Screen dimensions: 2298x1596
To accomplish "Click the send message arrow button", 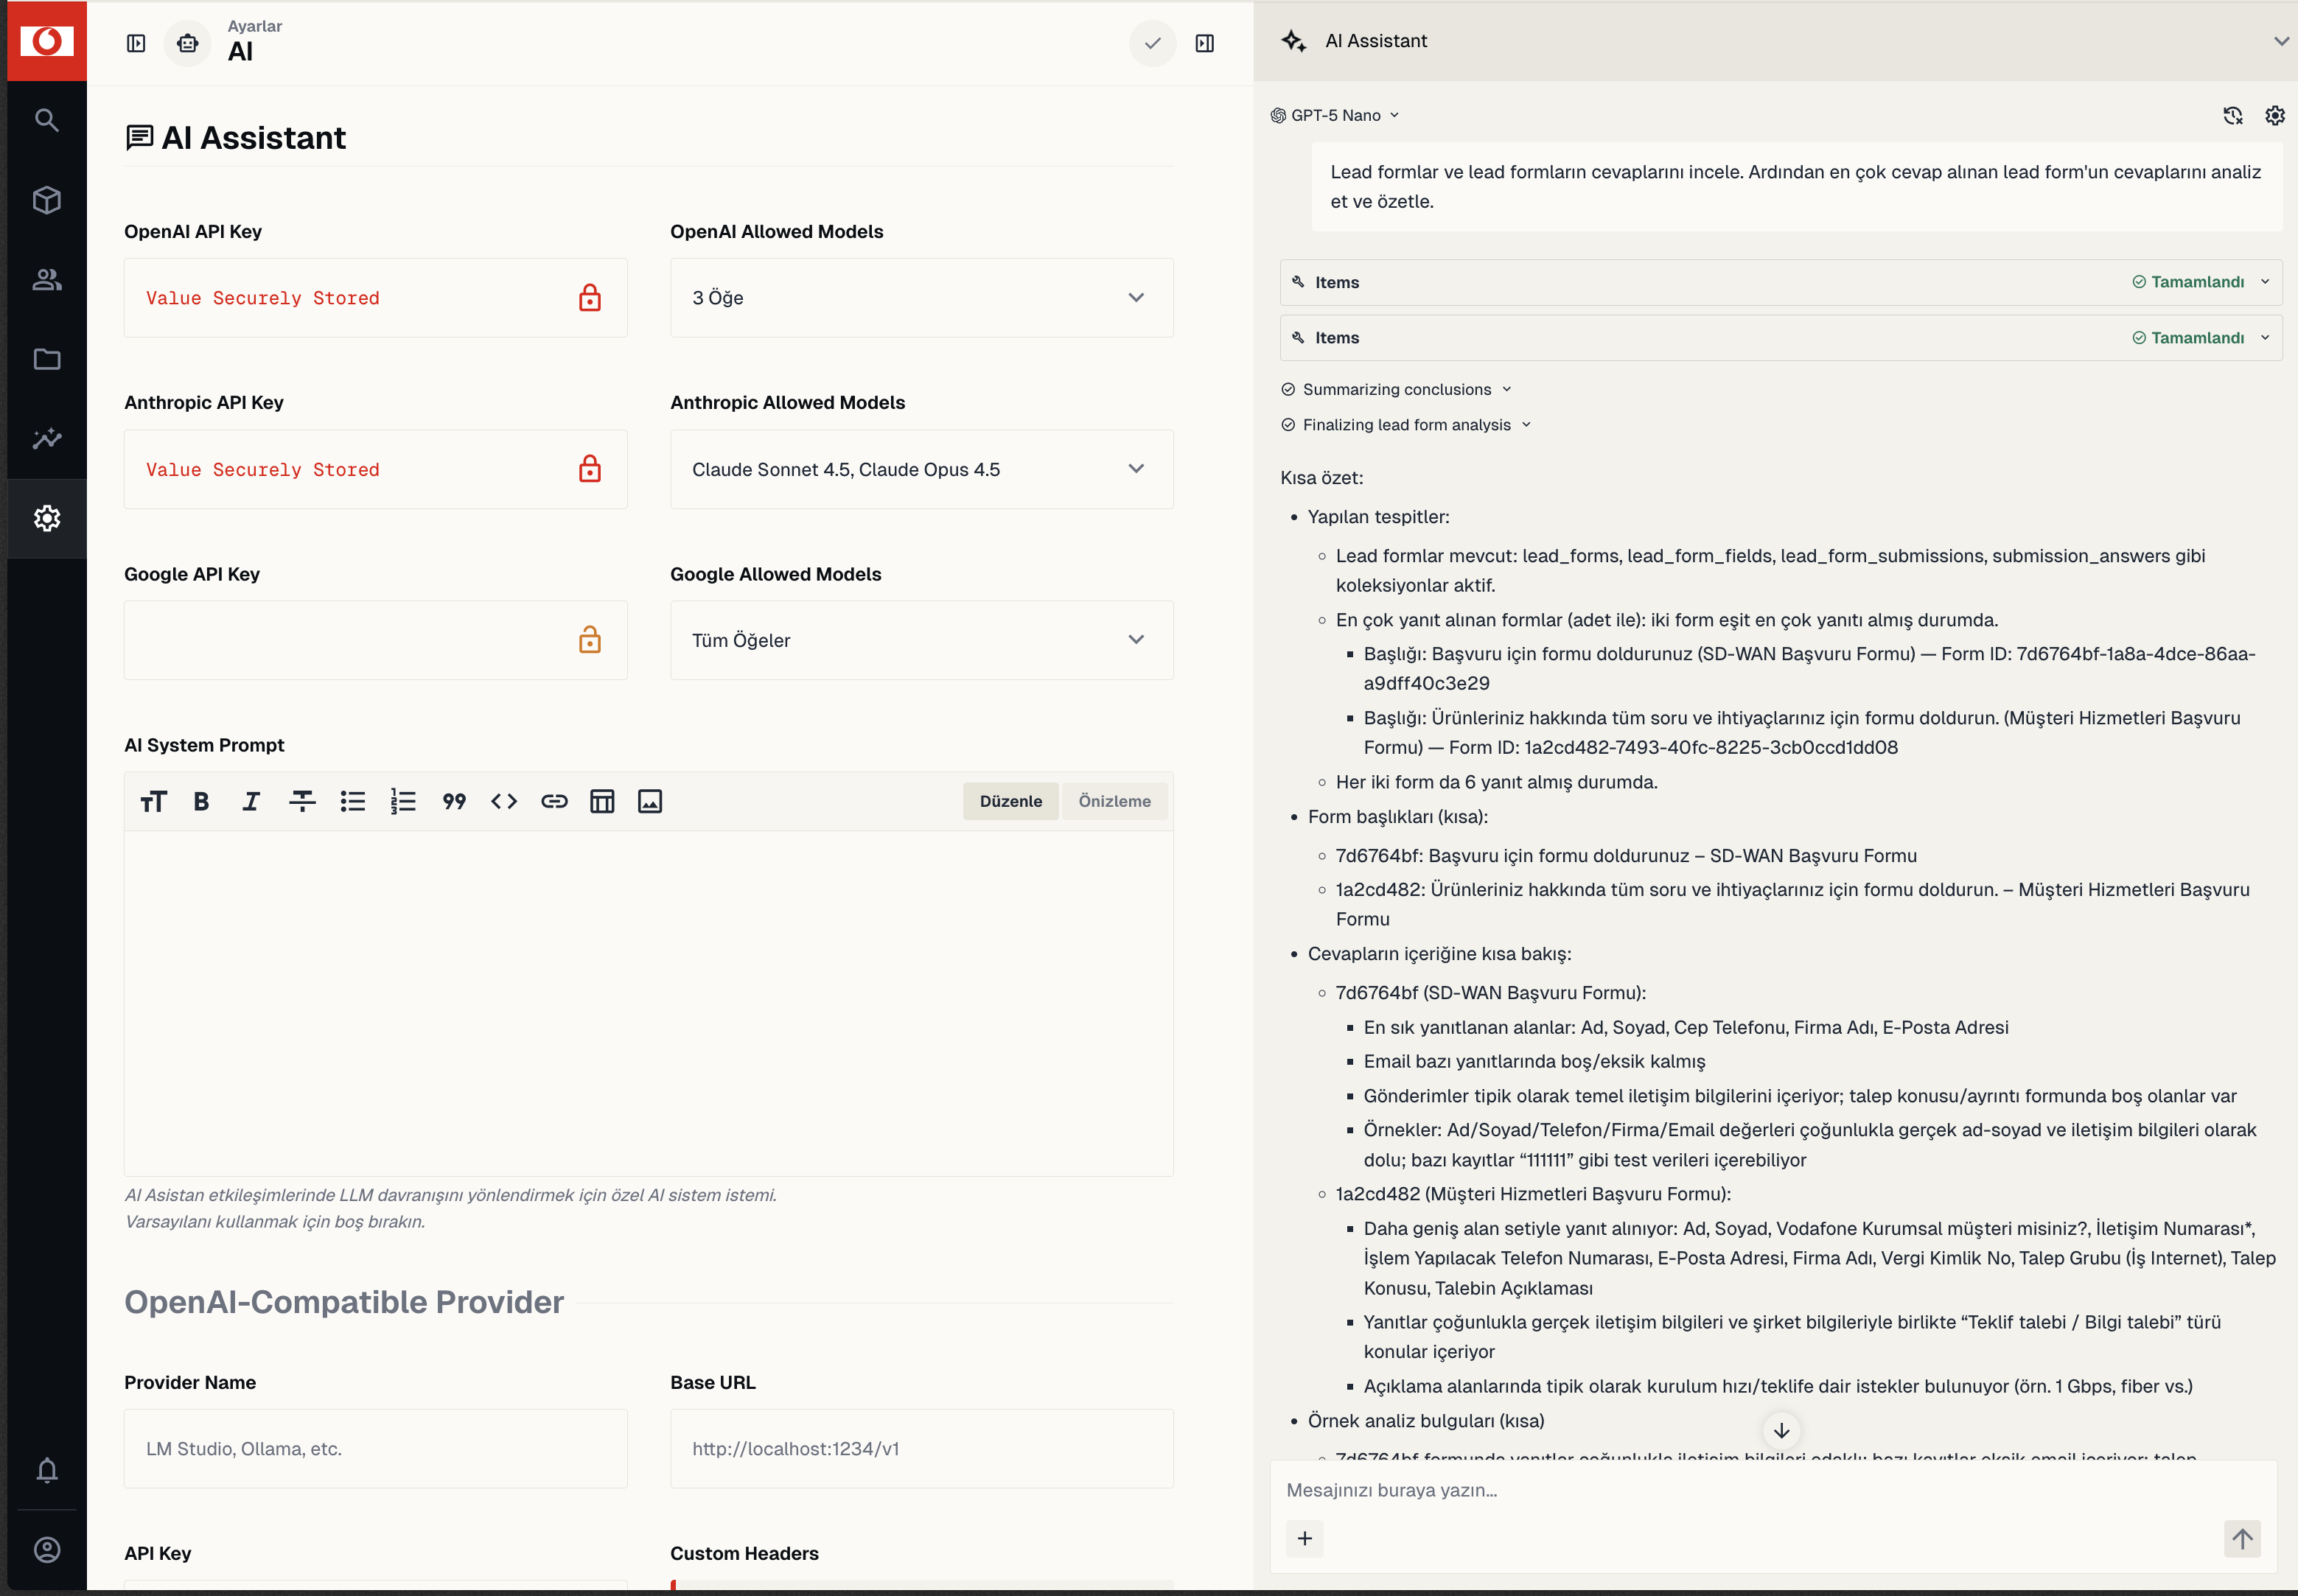I will click(x=2242, y=1538).
